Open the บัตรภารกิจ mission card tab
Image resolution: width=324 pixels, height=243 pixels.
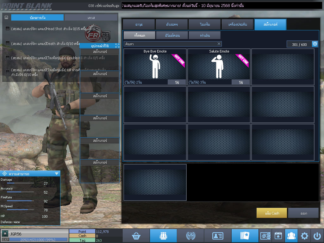pos(37,18)
